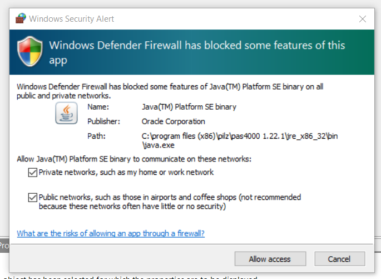
Task: Click the Windows Security Alert title text
Action: coord(71,19)
